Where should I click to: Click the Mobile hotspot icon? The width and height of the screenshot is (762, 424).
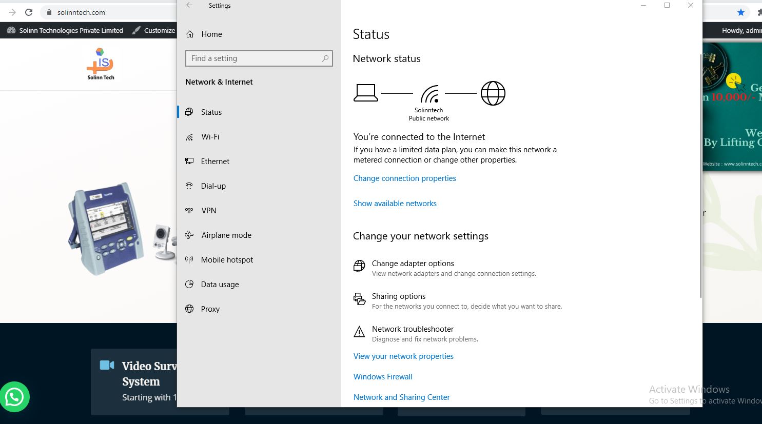[x=190, y=260]
